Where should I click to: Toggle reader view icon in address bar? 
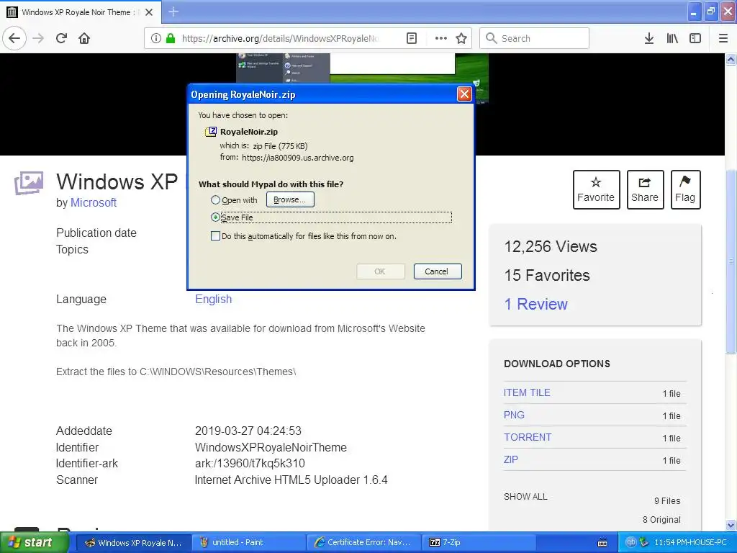coord(411,38)
